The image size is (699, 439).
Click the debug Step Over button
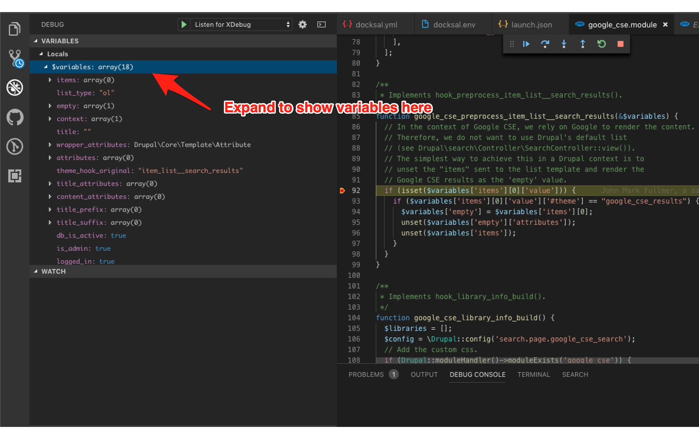coord(545,44)
